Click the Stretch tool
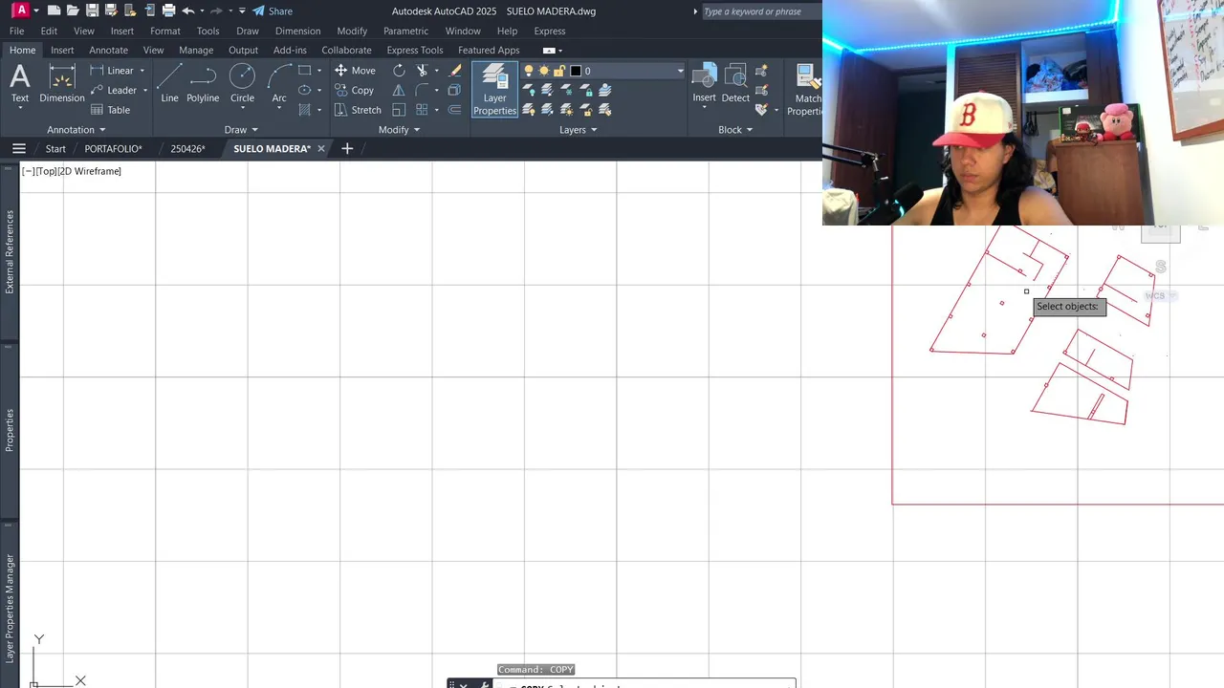This screenshot has height=688, width=1224. click(x=358, y=110)
